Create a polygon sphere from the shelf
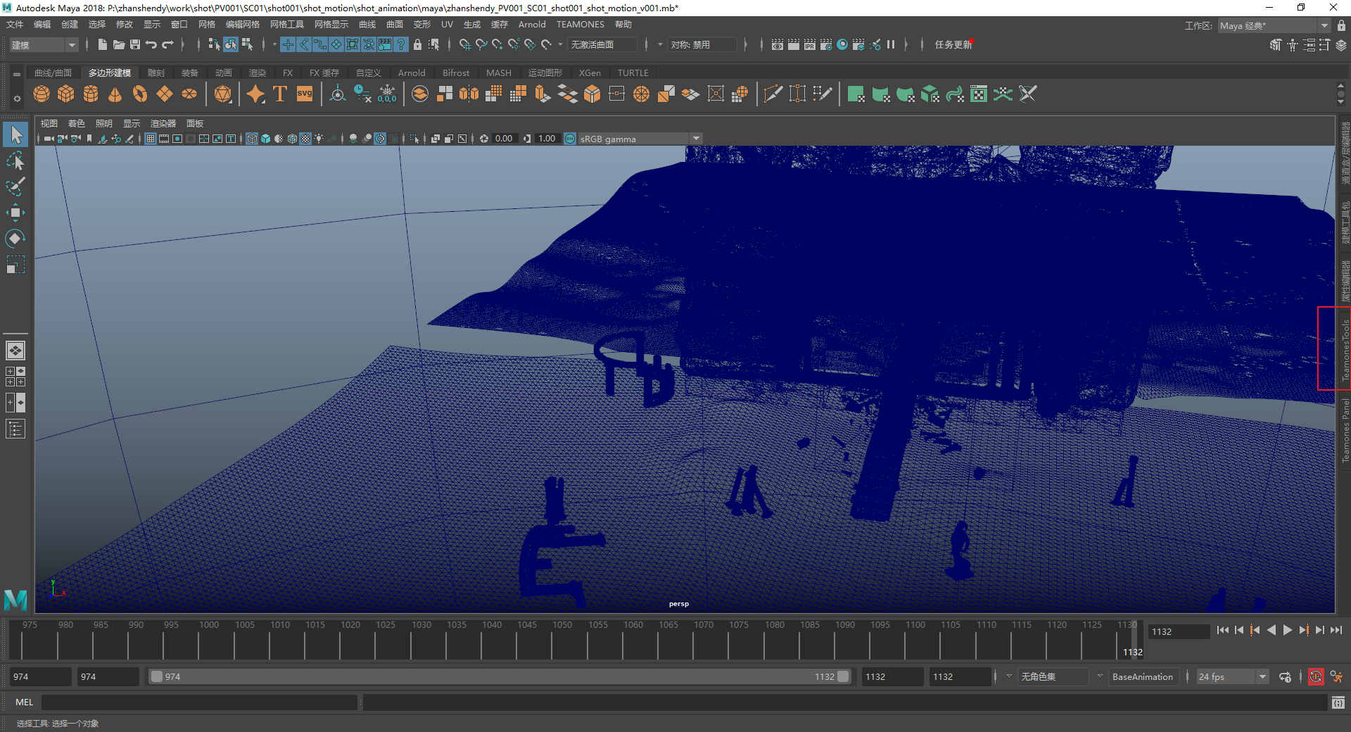 [42, 94]
